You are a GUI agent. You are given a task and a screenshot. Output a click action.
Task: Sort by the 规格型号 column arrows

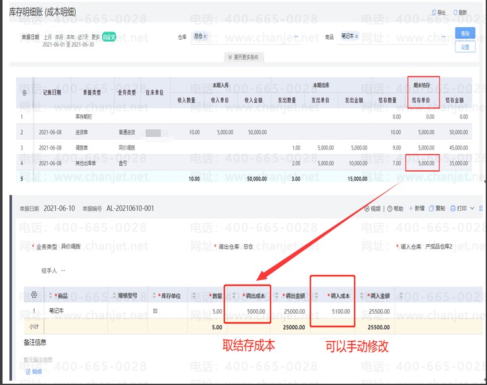pos(114,295)
